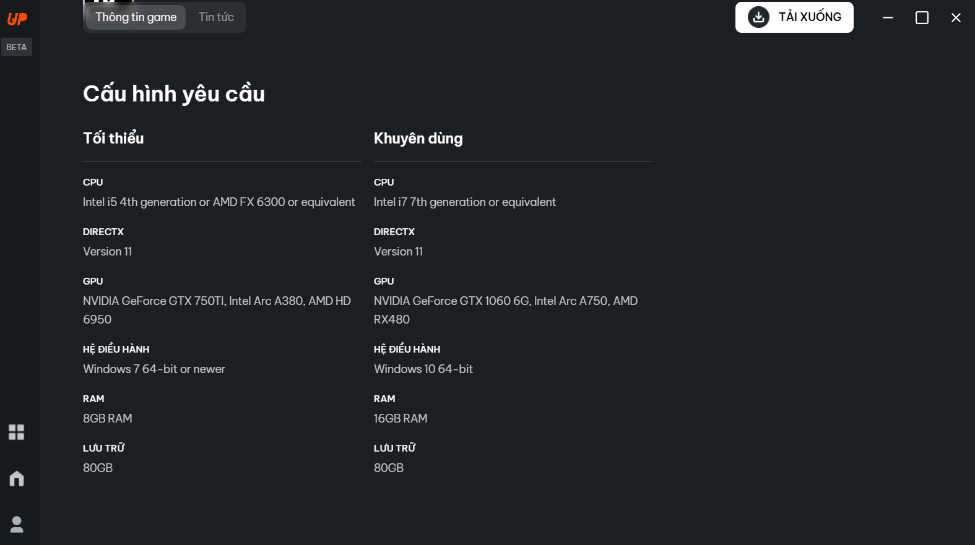The height and width of the screenshot is (545, 975).
Task: Click the Intel i5 4th generation CPU text
Action: pyautogui.click(x=219, y=202)
